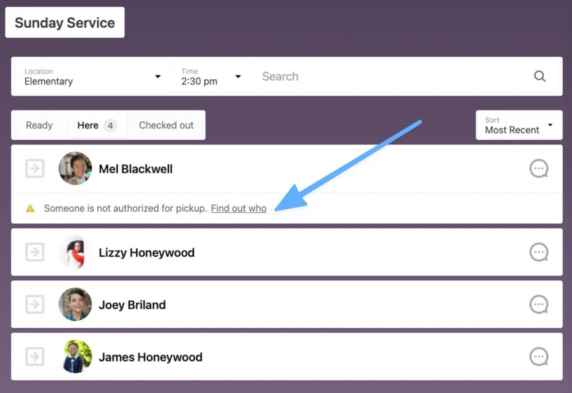Open the message bubble for Lizzy Honeywood
The height and width of the screenshot is (393, 572).
(539, 252)
